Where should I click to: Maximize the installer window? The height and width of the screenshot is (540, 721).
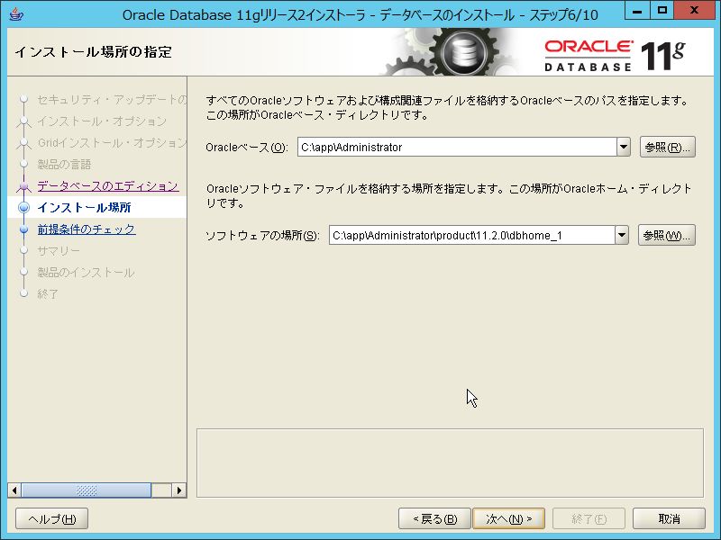pyautogui.click(x=662, y=11)
